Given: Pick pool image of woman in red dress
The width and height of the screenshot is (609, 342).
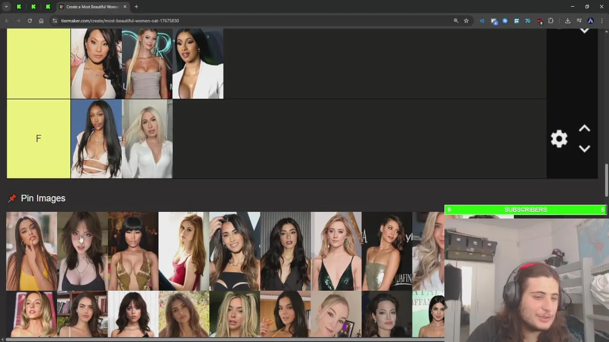Looking at the screenshot, I should point(184,251).
